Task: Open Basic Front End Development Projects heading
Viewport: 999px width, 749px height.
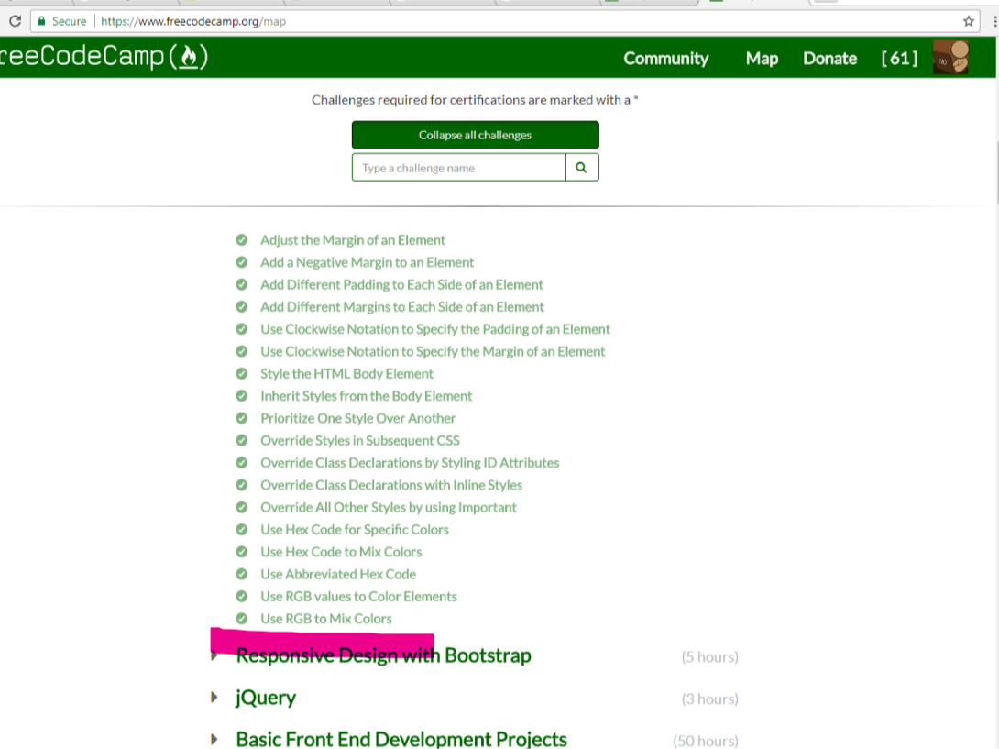Action: (401, 740)
